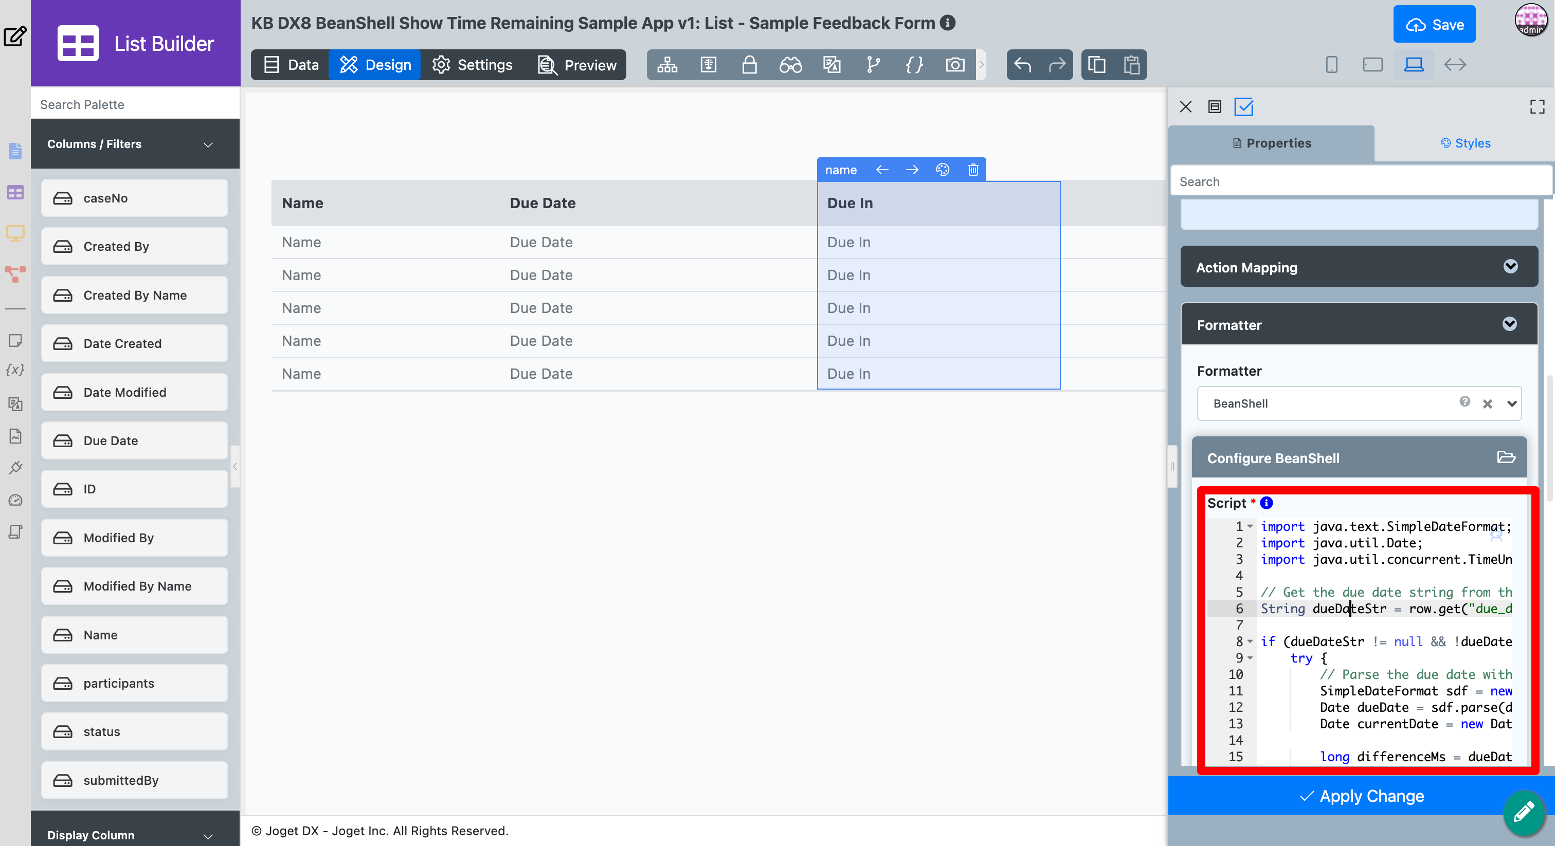Click the caseNo palette column

click(x=135, y=198)
